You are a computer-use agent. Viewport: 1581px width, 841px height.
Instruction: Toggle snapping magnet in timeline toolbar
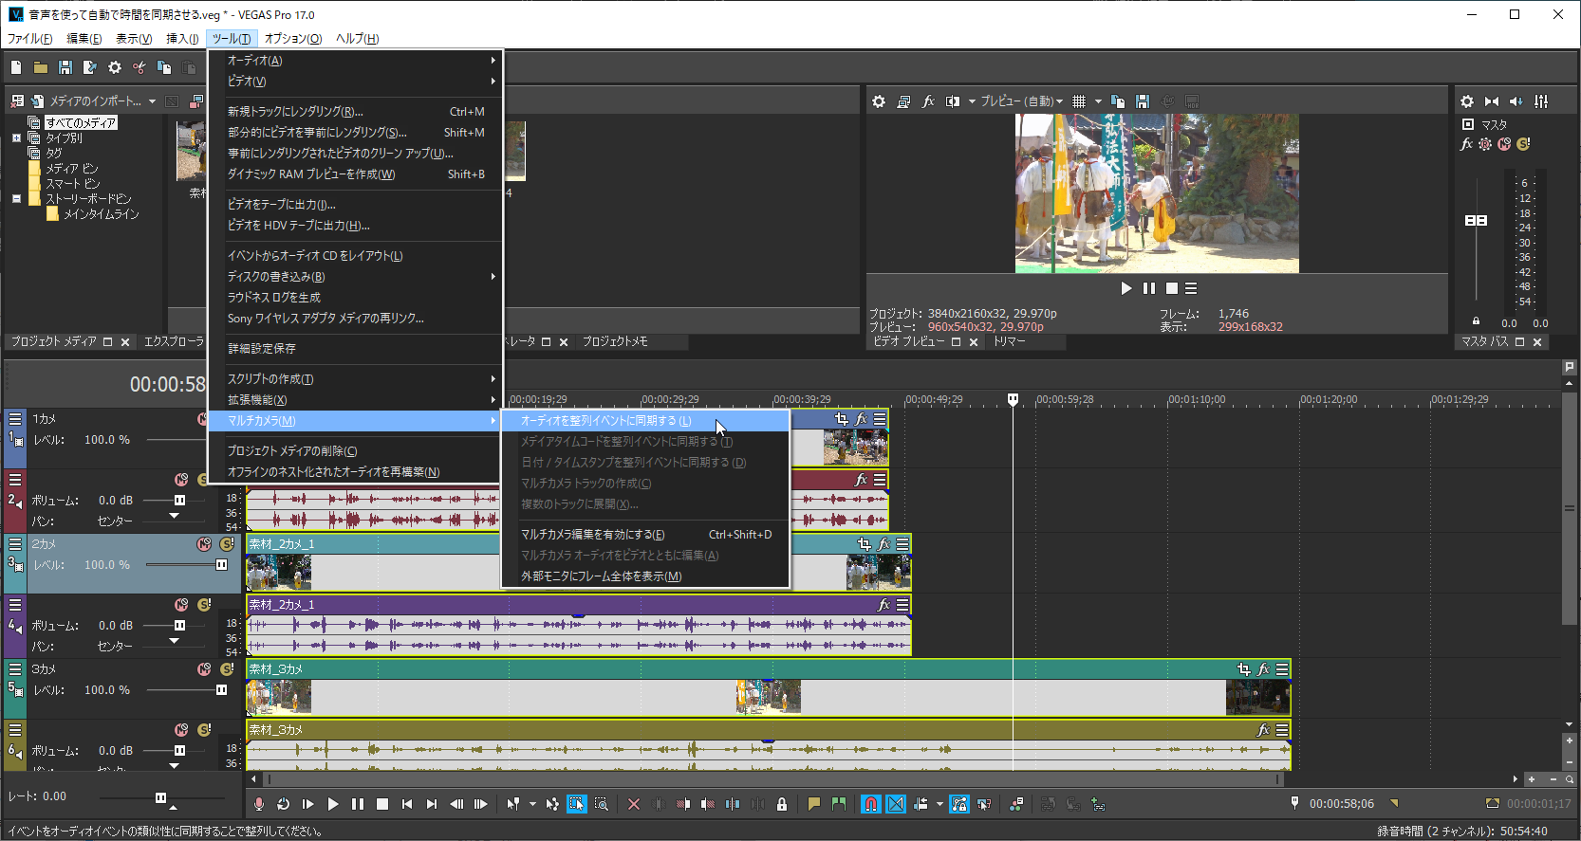[870, 804]
